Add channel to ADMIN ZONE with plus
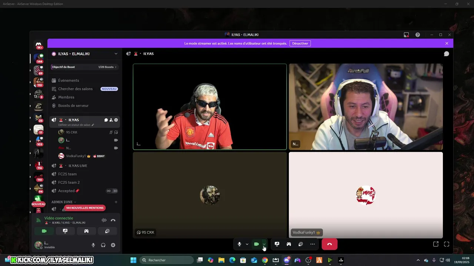Image resolution: width=474 pixels, height=266 pixels. (x=116, y=202)
